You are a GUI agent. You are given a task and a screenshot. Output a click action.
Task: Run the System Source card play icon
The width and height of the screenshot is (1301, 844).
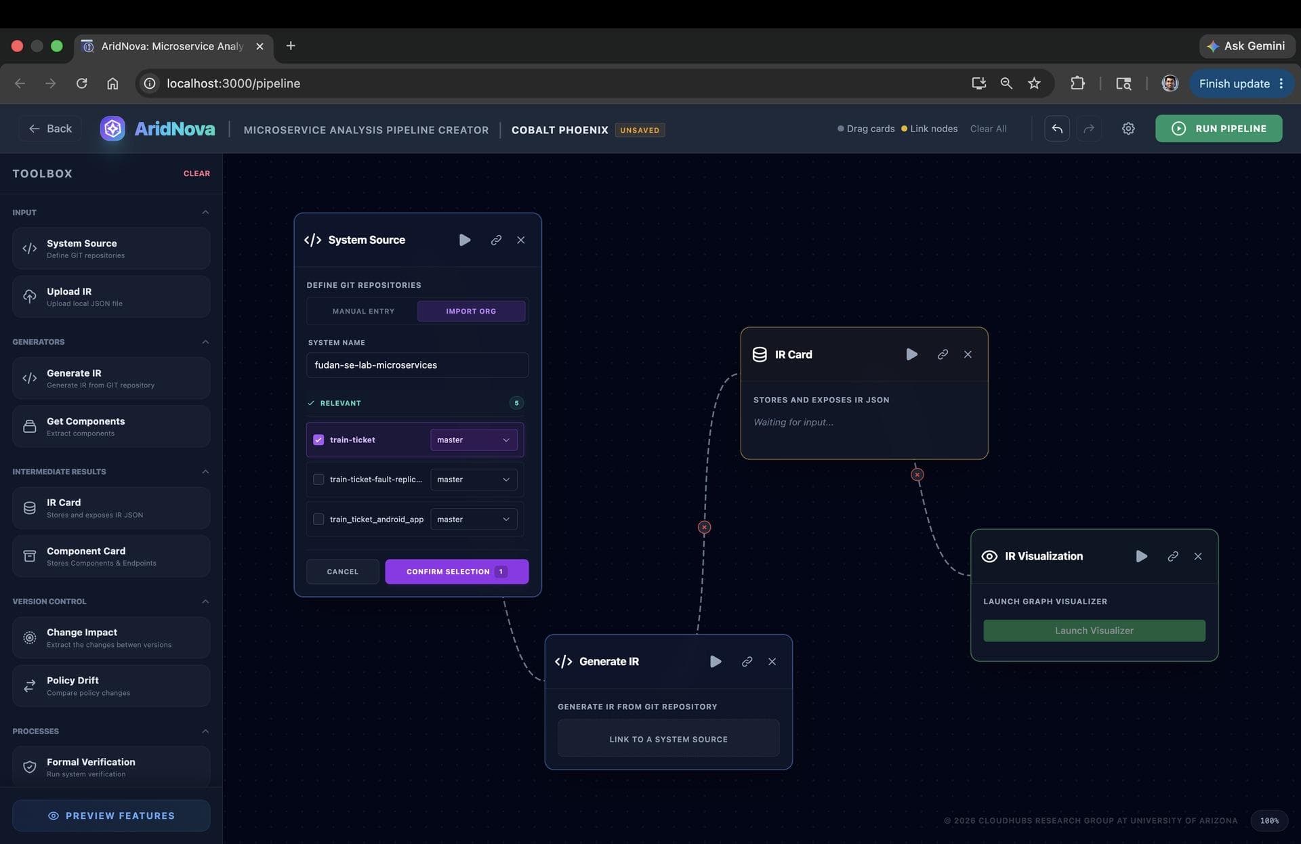click(465, 240)
